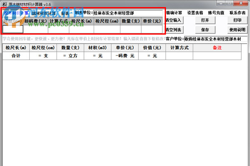The height and width of the screenshot is (166, 250).
Task: Click the input cell under 卸码费(元)
Action: [36, 29]
